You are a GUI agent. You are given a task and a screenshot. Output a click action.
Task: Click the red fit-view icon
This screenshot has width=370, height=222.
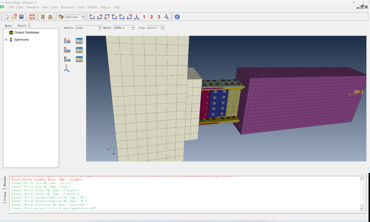(x=32, y=16)
